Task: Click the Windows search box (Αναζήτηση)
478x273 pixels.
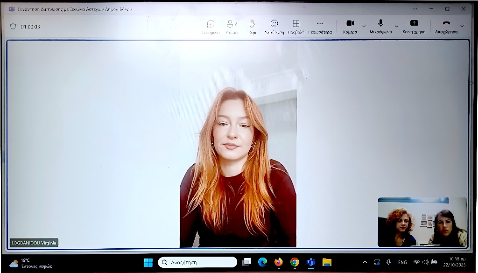Action: point(197,262)
